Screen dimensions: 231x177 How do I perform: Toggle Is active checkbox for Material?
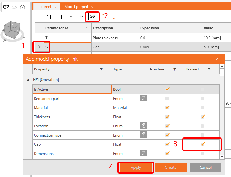tap(167, 108)
